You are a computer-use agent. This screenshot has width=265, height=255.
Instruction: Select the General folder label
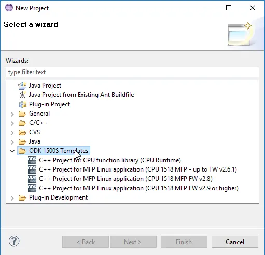coord(39,114)
